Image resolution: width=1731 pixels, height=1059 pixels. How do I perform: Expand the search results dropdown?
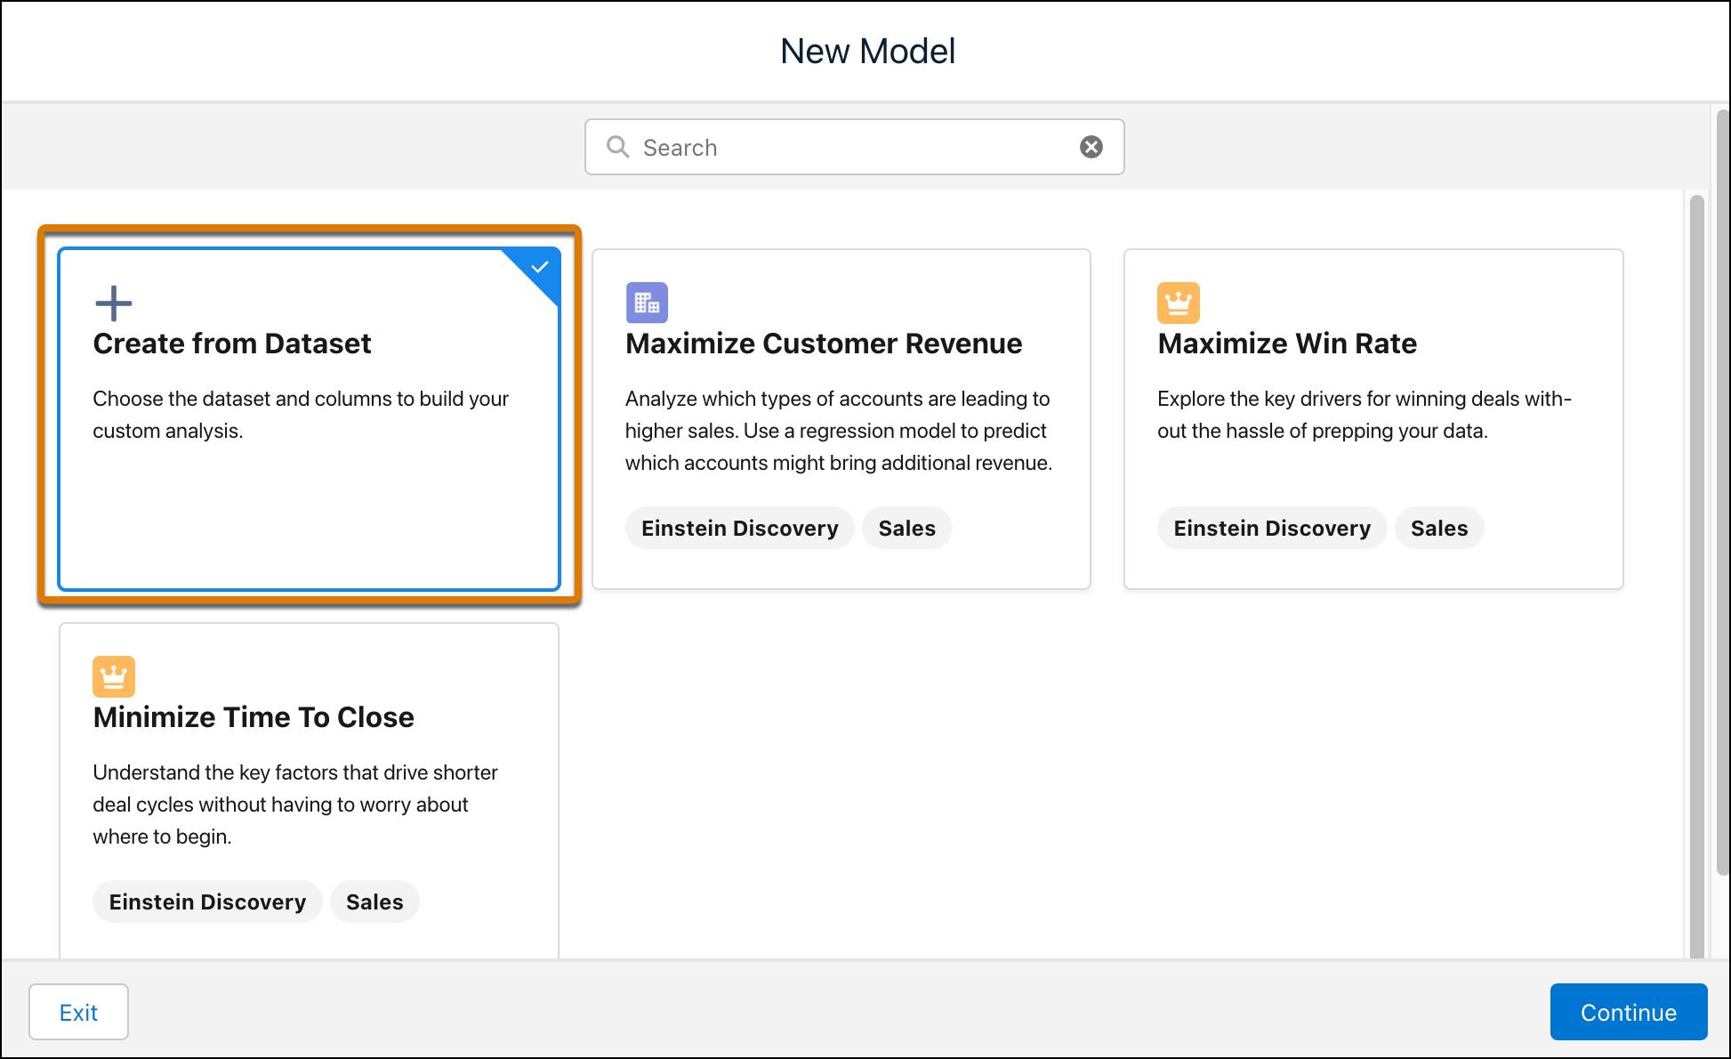click(852, 147)
